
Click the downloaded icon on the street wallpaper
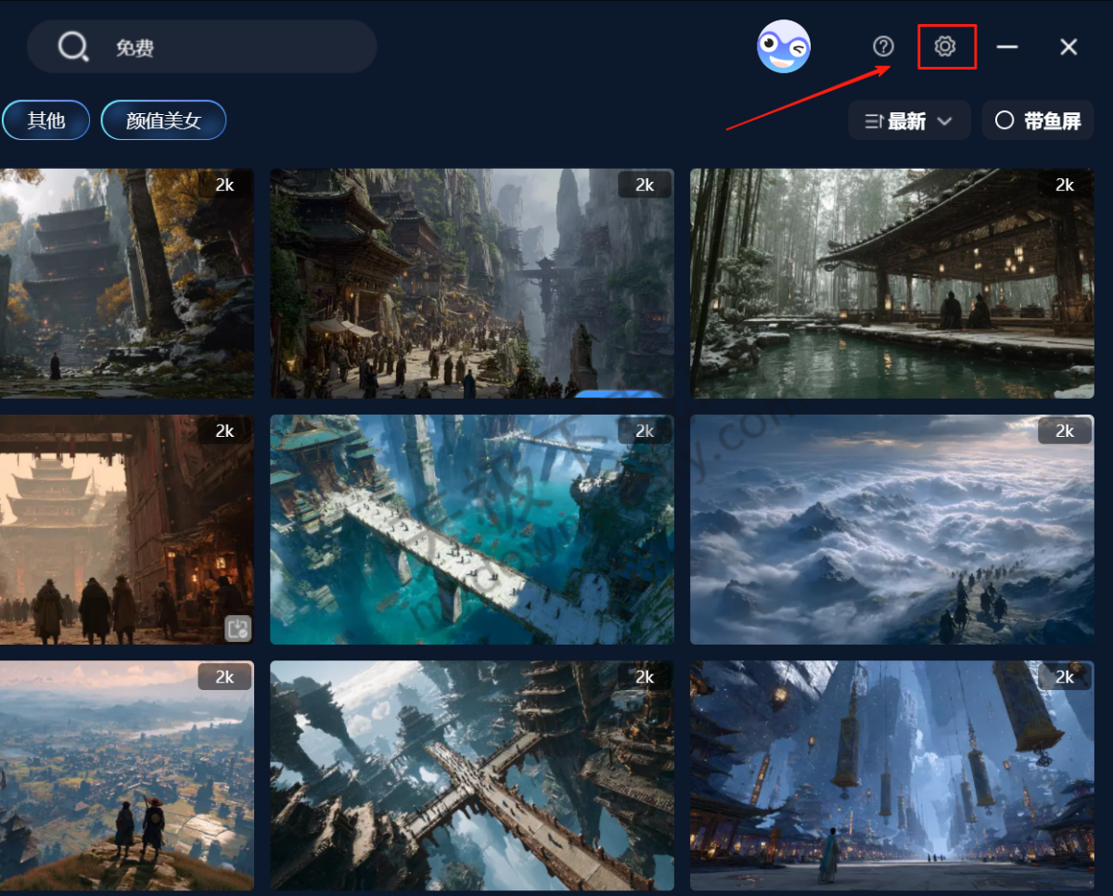[x=238, y=629]
